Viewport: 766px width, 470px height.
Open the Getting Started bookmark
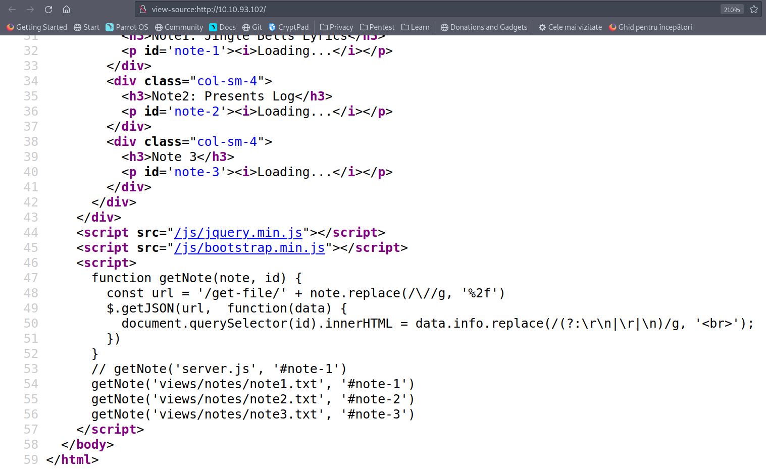pos(37,27)
